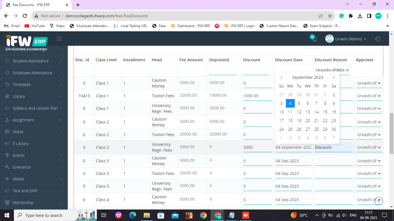Open File Explorer from the taskbar
This screenshot has width=394, height=221.
[147, 215]
